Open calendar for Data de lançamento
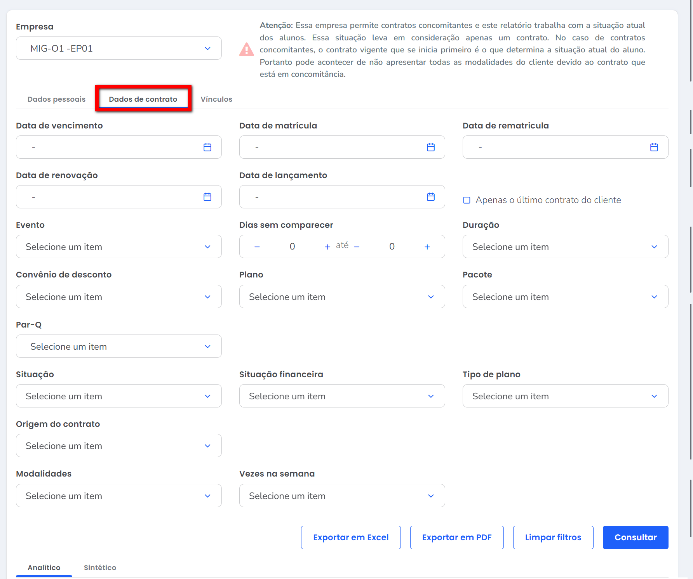This screenshot has height=579, width=693. (x=430, y=197)
